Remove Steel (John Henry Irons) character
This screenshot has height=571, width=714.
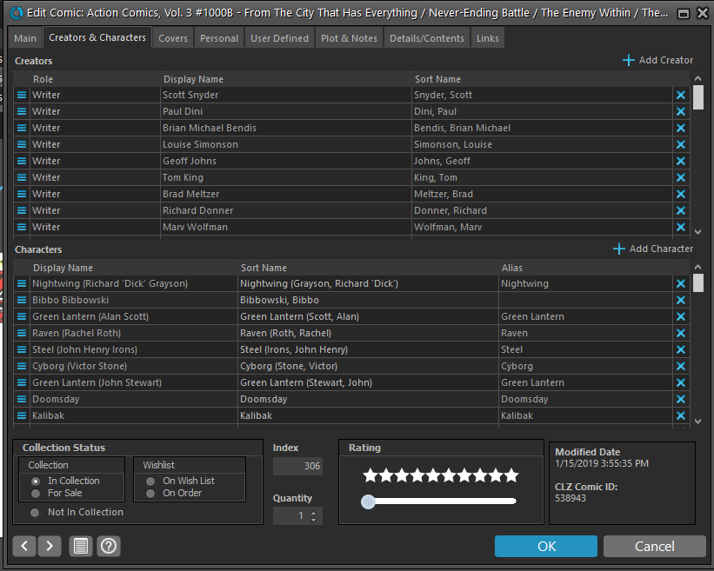tap(680, 349)
